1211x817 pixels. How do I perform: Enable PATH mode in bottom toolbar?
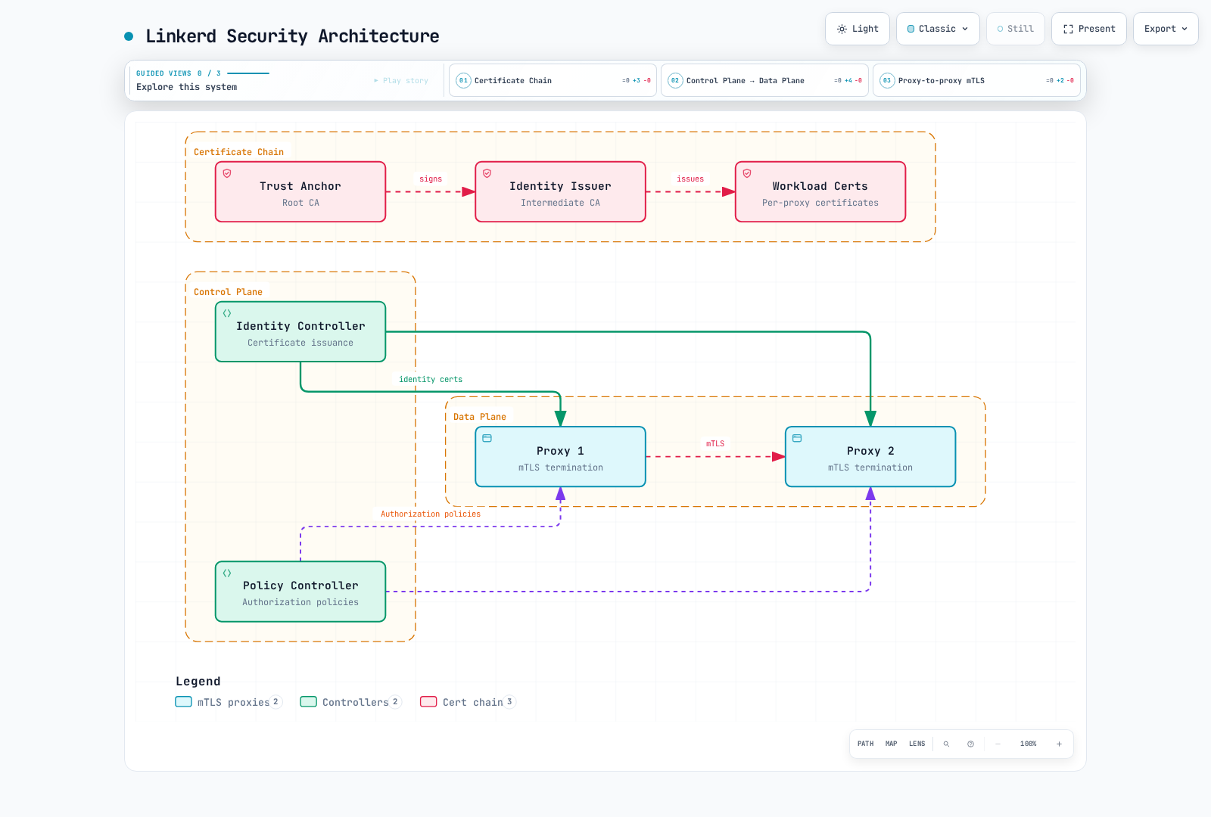[865, 744]
